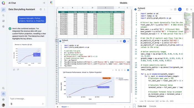Open the Revenue vs. Projection chart thumbnail
This screenshot has width=194, height=108.
[x=29, y=54]
